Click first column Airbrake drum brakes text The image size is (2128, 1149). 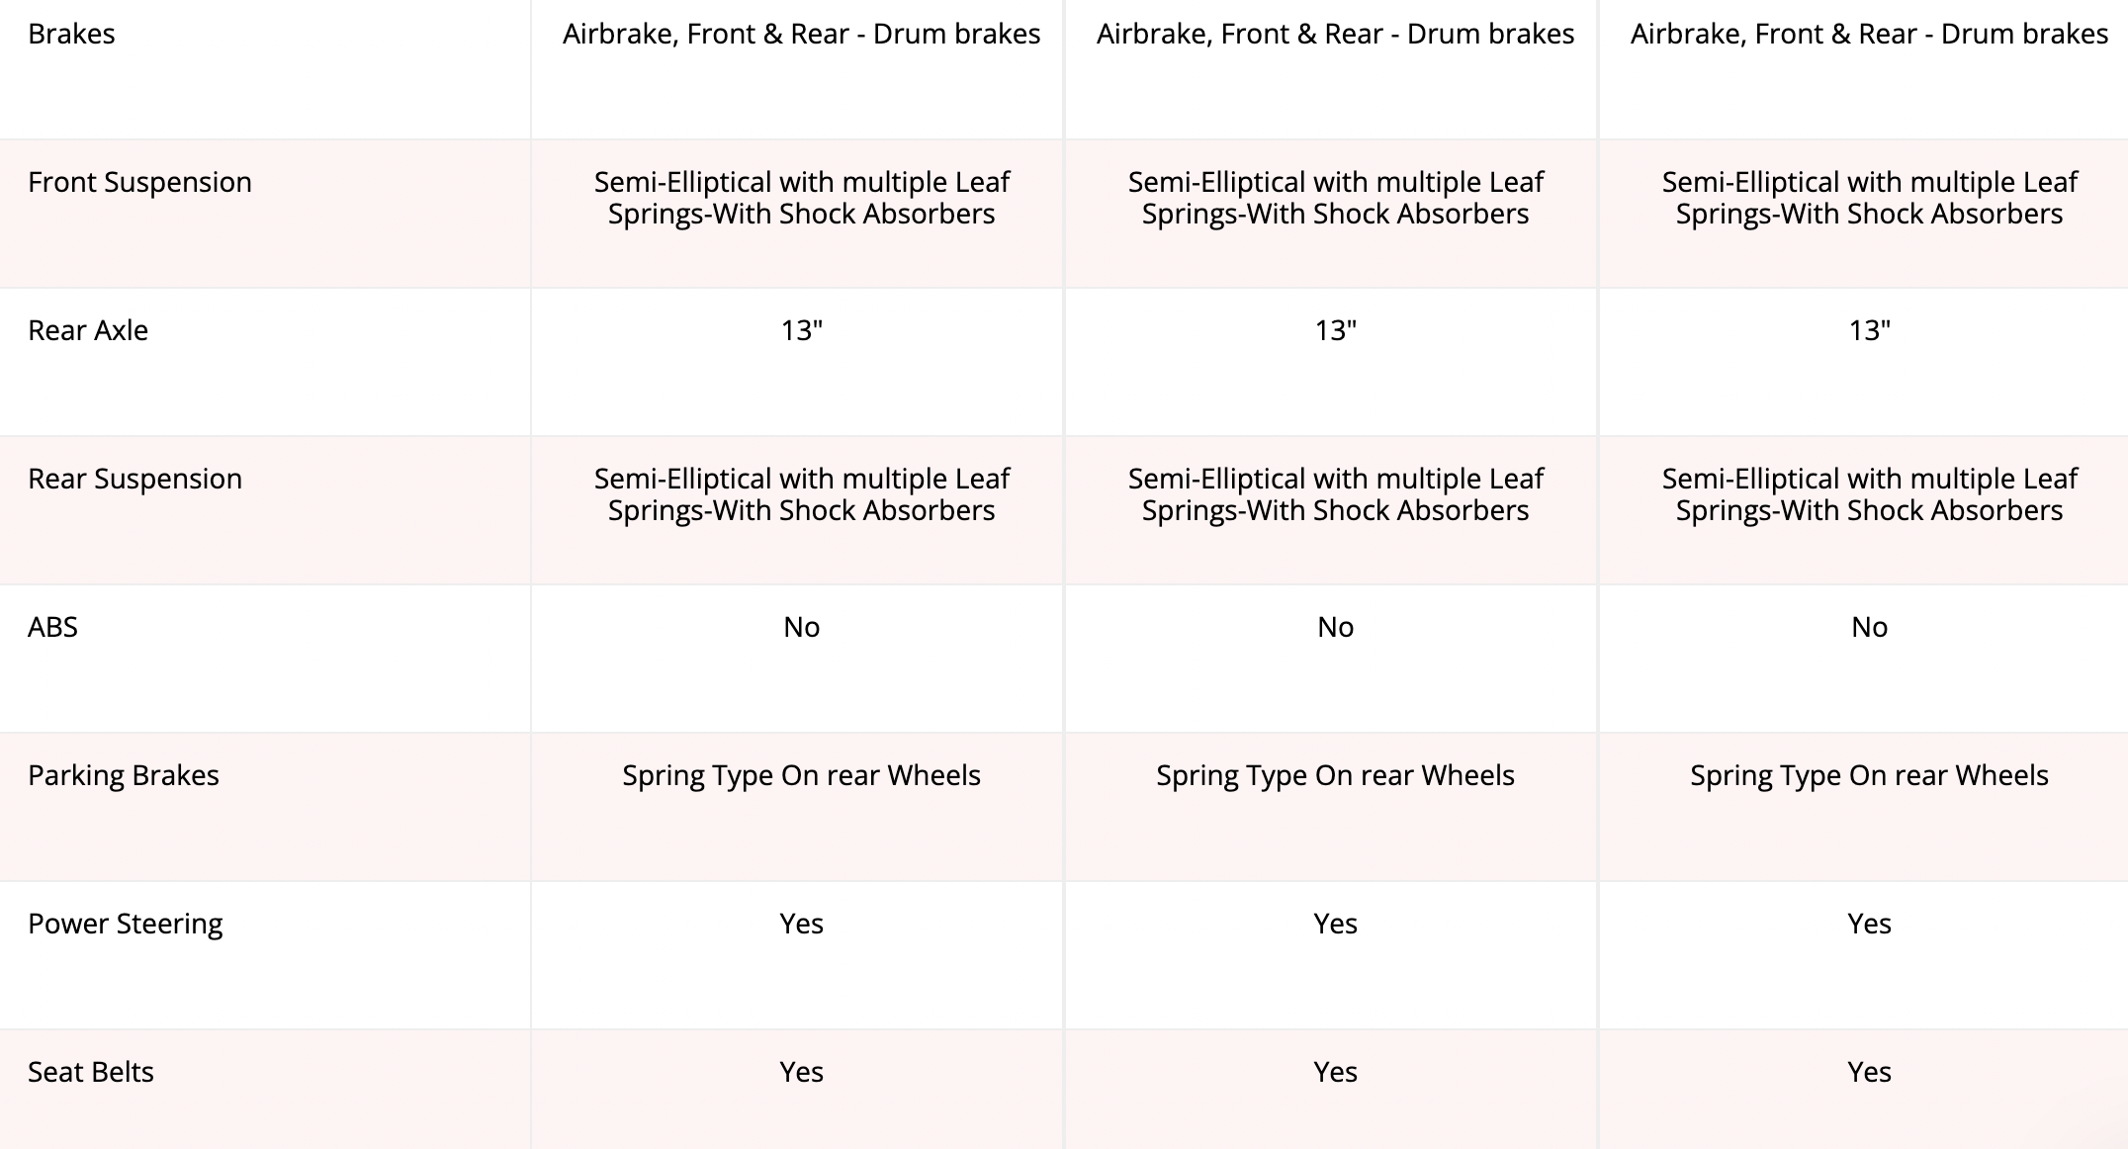[x=801, y=34]
